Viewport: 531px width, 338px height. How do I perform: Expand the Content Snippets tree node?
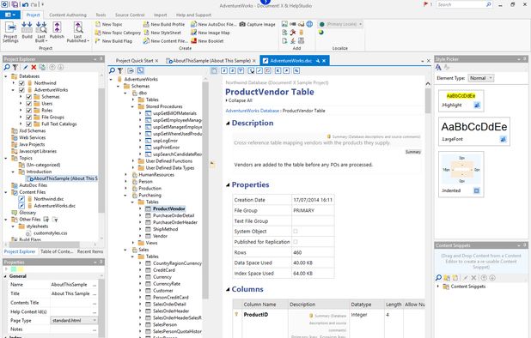click(438, 287)
